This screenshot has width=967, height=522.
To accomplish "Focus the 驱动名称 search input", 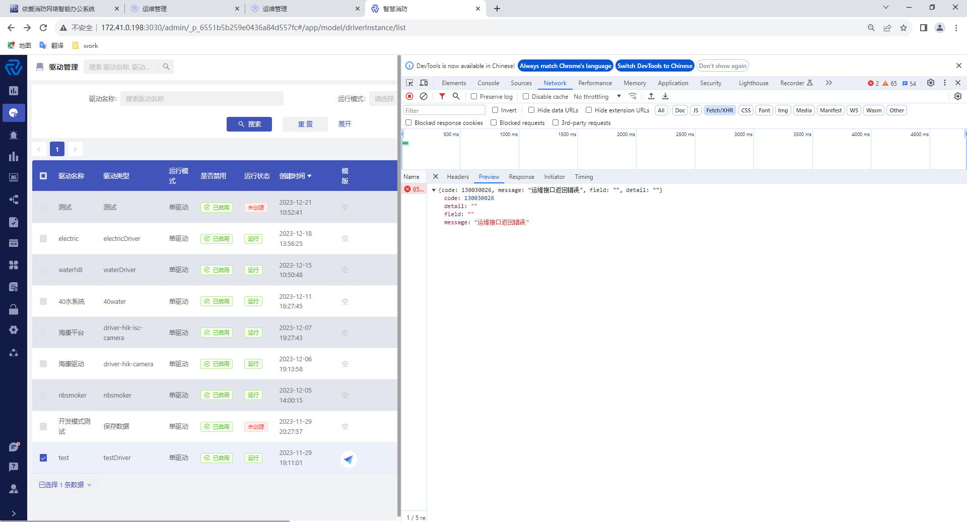I will (202, 99).
